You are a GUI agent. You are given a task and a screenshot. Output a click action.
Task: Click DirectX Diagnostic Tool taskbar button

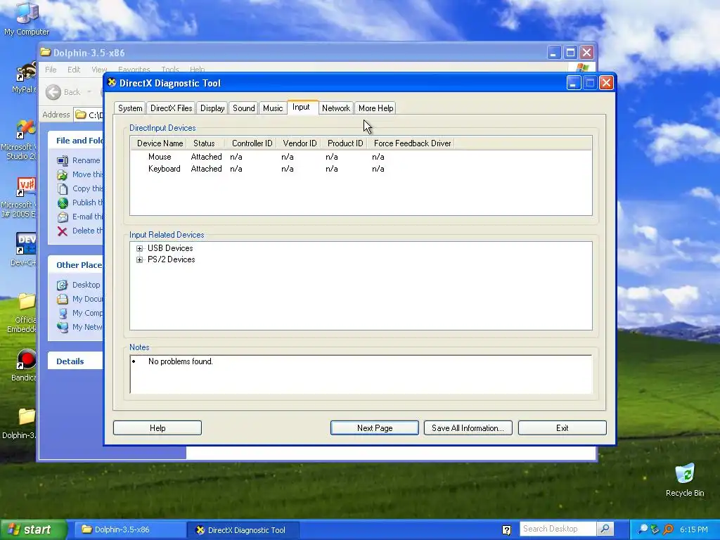pyautogui.click(x=243, y=530)
